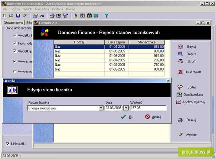
Task: Toggle the Wydatki checkbox
Action: (x=14, y=35)
